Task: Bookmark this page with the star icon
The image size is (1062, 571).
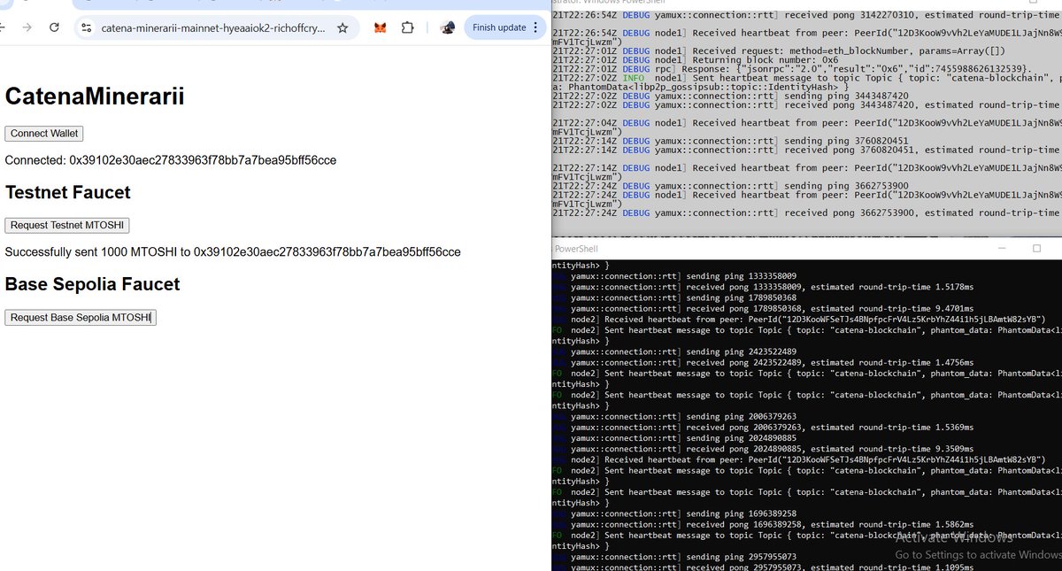Action: pos(342,28)
